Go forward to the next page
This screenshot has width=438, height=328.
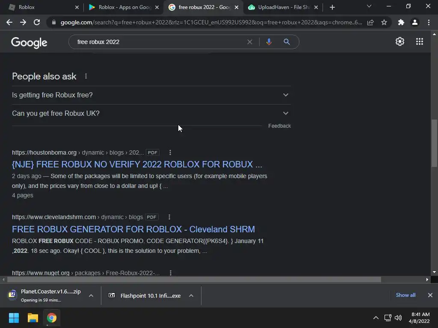pos(23,22)
